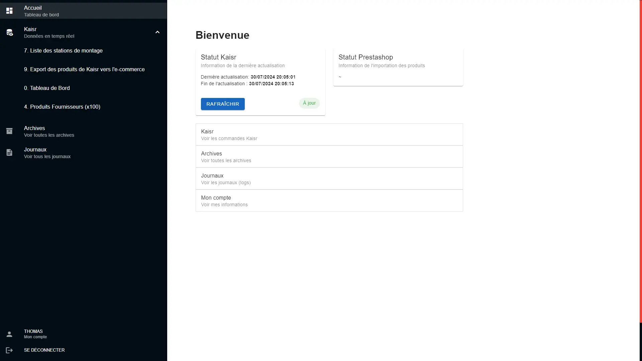Open THOMAS Mon compte in sidebar
This screenshot has width=642, height=361.
pos(84,334)
